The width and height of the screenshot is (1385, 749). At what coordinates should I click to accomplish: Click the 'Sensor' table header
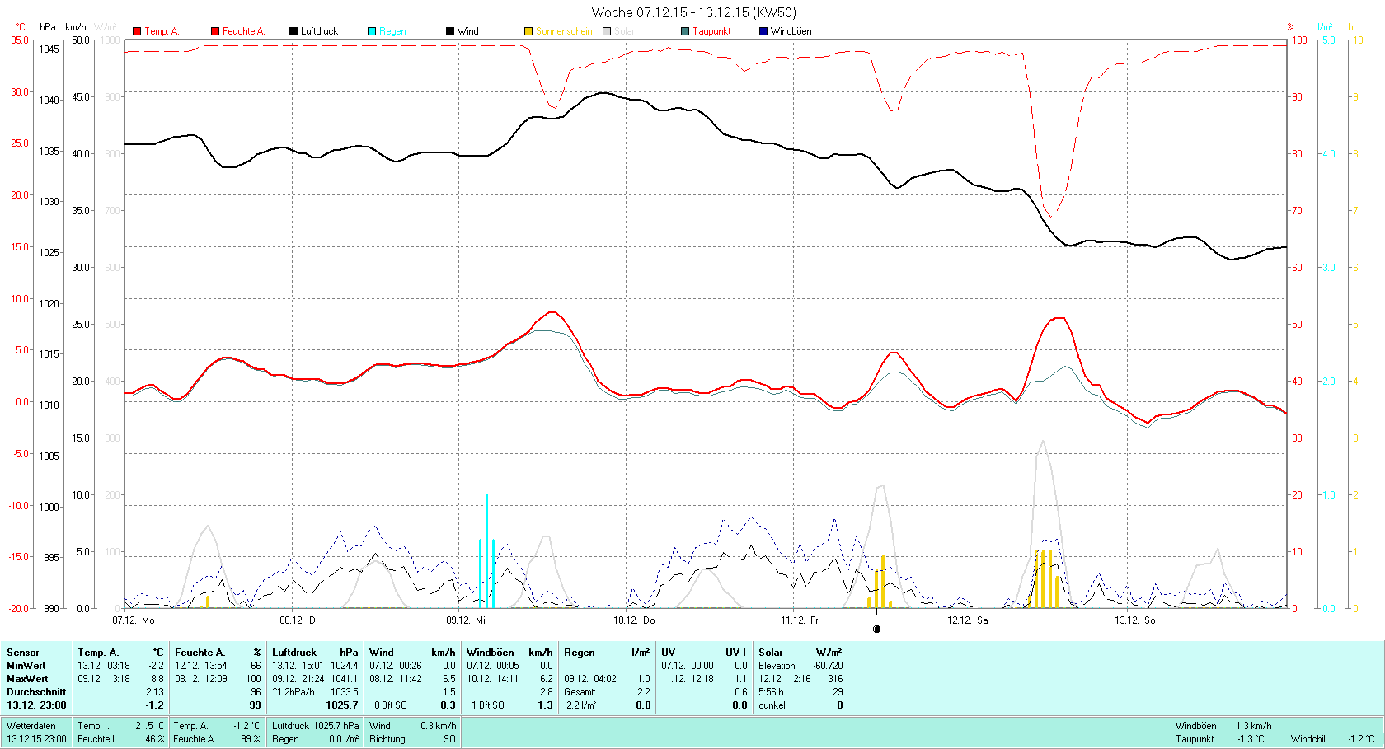point(23,653)
